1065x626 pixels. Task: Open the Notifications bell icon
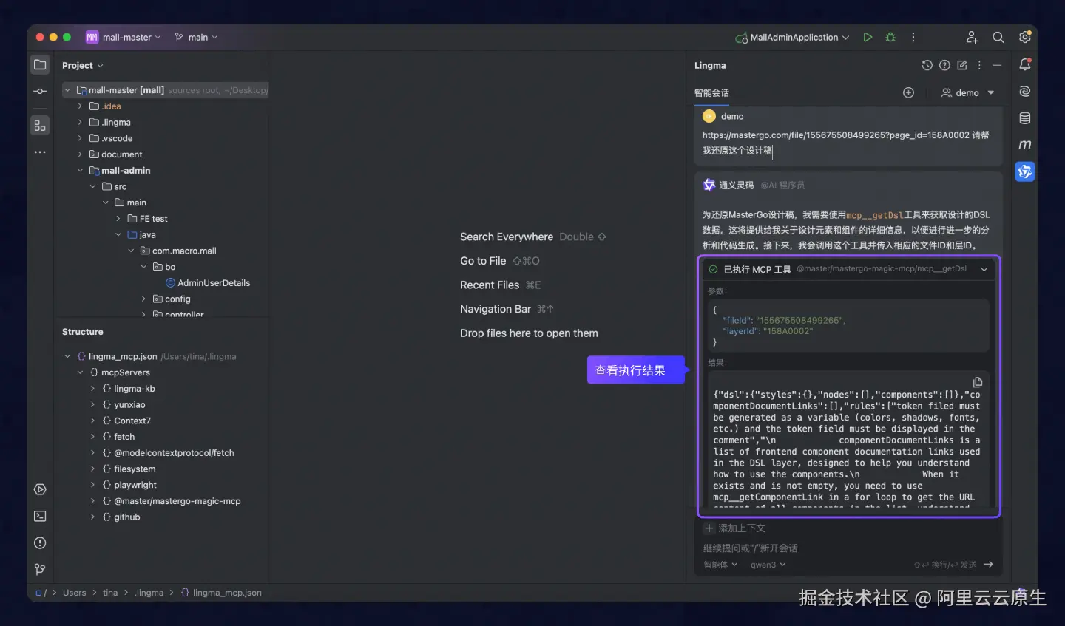pyautogui.click(x=1025, y=65)
